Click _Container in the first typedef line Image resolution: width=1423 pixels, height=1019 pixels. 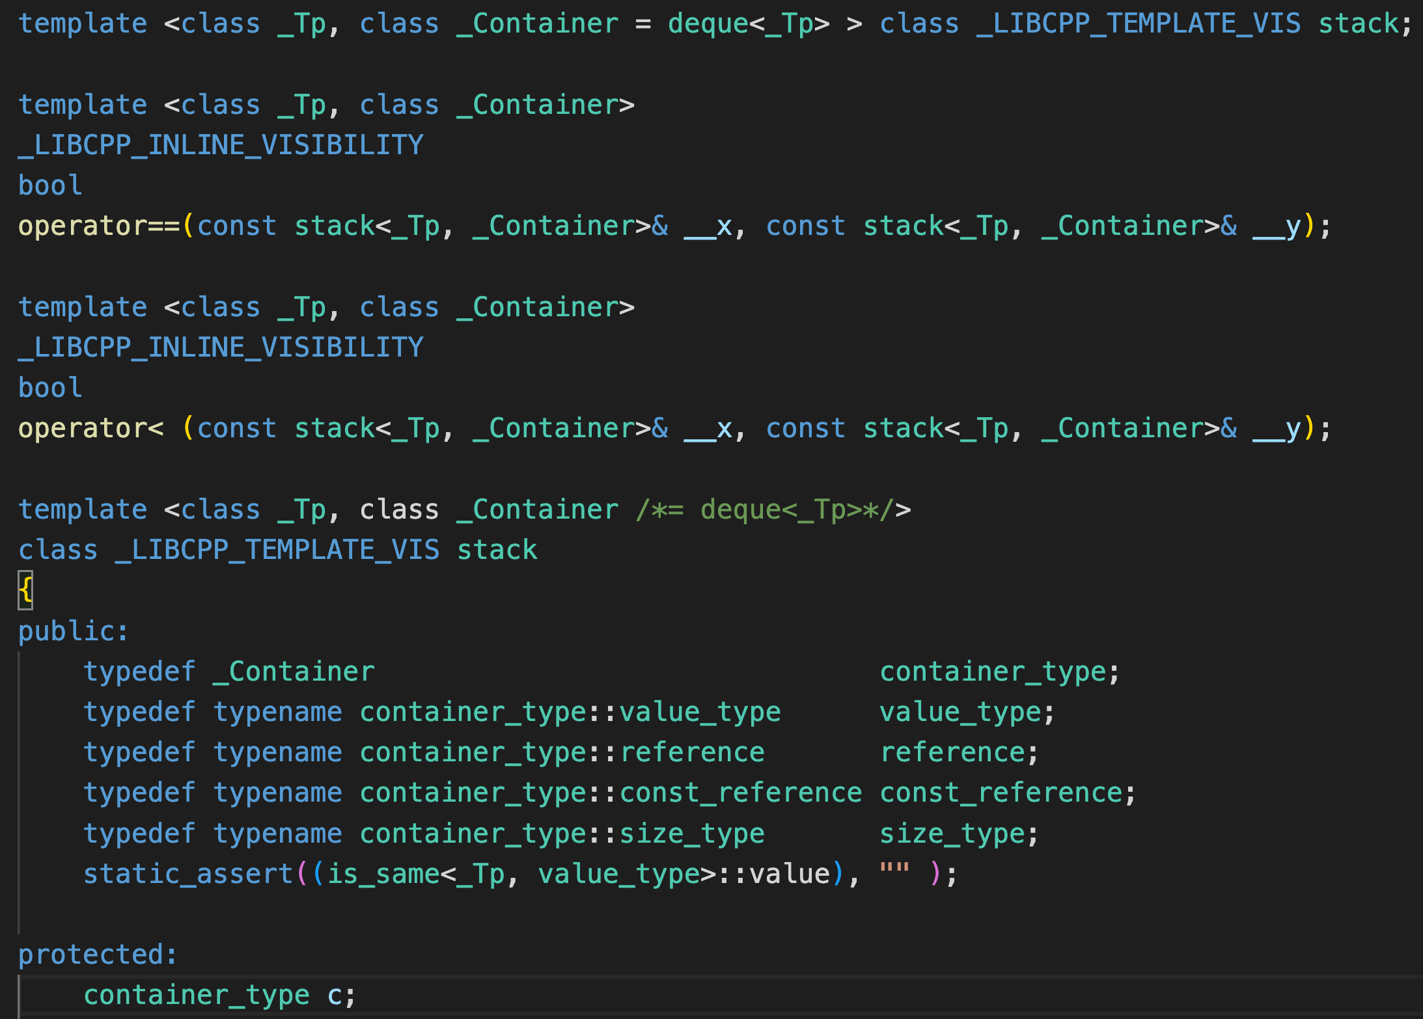point(294,672)
